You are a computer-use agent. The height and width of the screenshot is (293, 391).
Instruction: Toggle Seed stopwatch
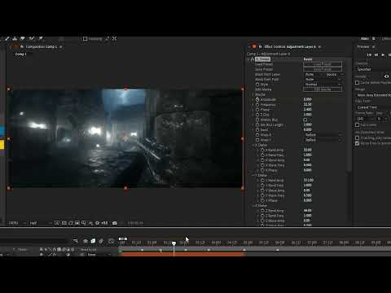click(257, 130)
